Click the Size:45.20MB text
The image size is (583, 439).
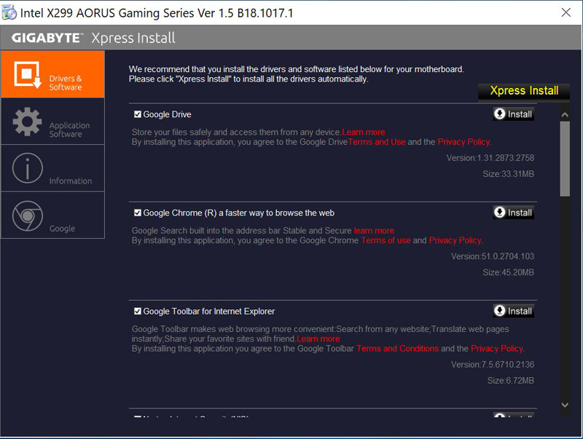point(508,272)
